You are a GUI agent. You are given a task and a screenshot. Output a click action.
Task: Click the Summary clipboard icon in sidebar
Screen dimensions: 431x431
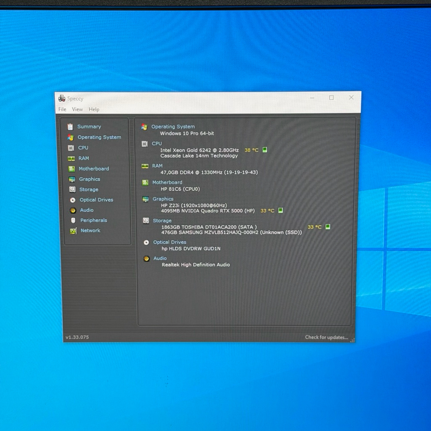coord(70,127)
